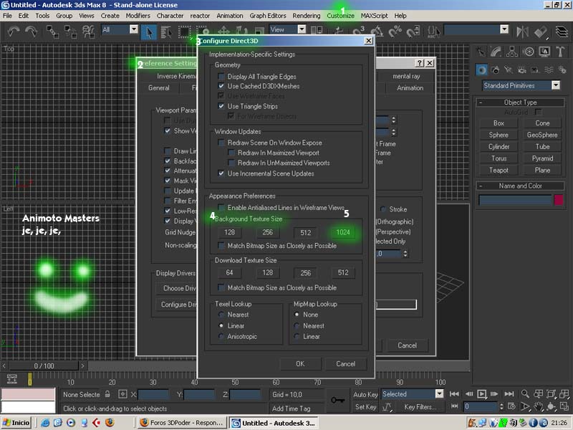Open the Create command panel tab
This screenshot has width=573, height=430.
pos(480,52)
